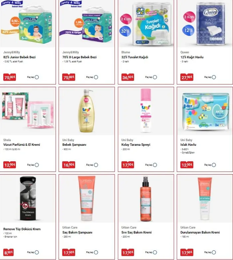Select the Paylaş circle for Kolay Tarama Spreyi
This screenshot has width=233, height=260.
pos(155,165)
